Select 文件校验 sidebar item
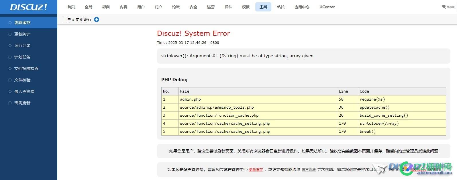The height and width of the screenshot is (180, 457). click(22, 80)
